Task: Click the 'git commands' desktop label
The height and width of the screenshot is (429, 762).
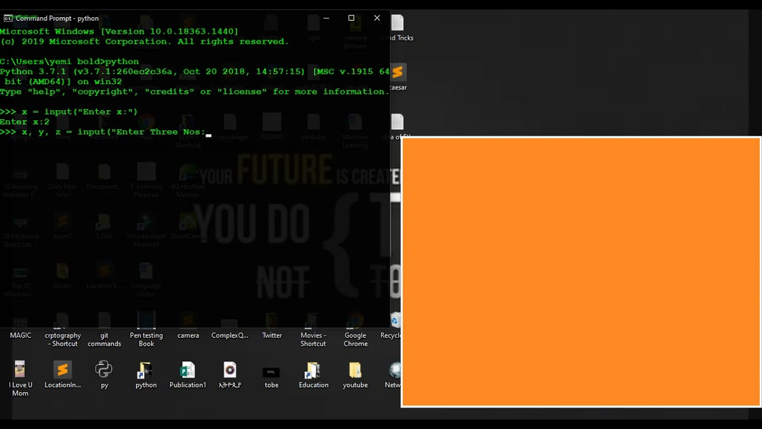Action: pos(104,340)
